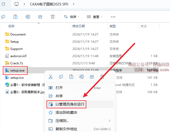
Task: Sort by 修改日期 column header
Action: click(79, 26)
